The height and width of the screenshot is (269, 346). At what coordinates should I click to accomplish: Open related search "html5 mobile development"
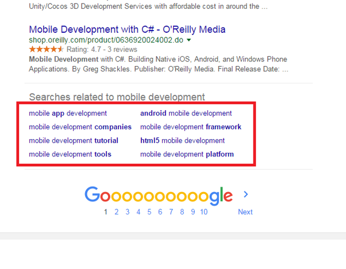coord(183,141)
